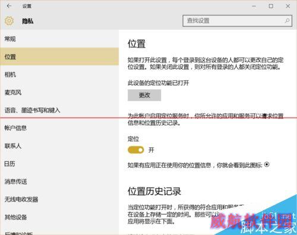The width and height of the screenshot is (297, 235).
Task: Click the search magnifier icon
Action: tap(287, 21)
